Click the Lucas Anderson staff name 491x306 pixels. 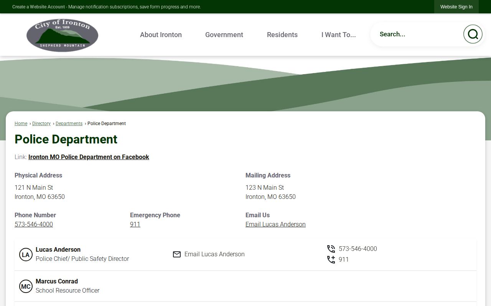pyautogui.click(x=58, y=249)
